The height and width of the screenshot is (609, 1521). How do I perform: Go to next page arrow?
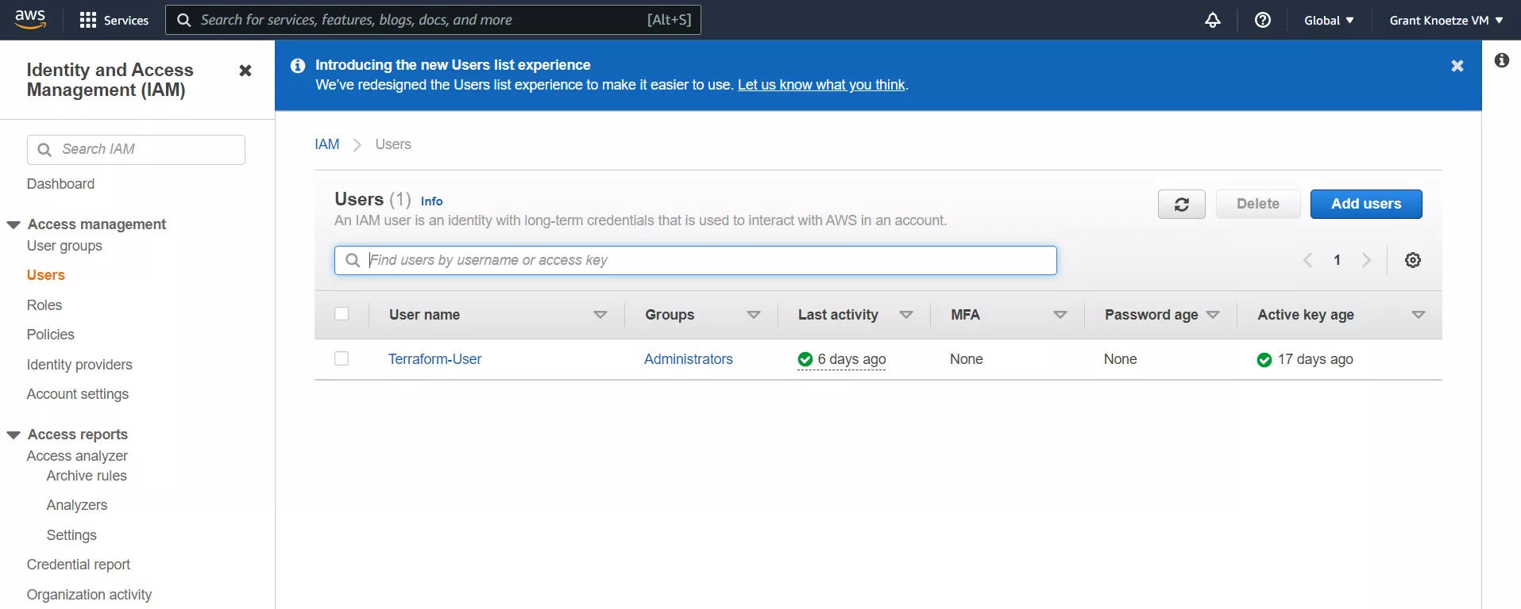(1366, 260)
